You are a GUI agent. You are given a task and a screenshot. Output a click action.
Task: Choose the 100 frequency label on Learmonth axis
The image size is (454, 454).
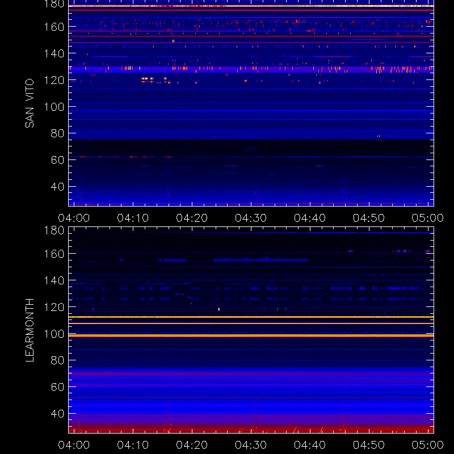54,334
